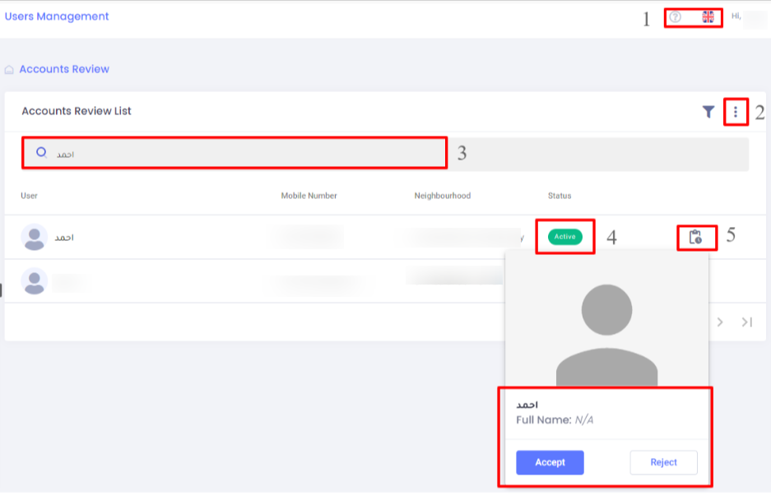The image size is (771, 500).
Task: Open the help question mark icon
Action: coord(676,17)
